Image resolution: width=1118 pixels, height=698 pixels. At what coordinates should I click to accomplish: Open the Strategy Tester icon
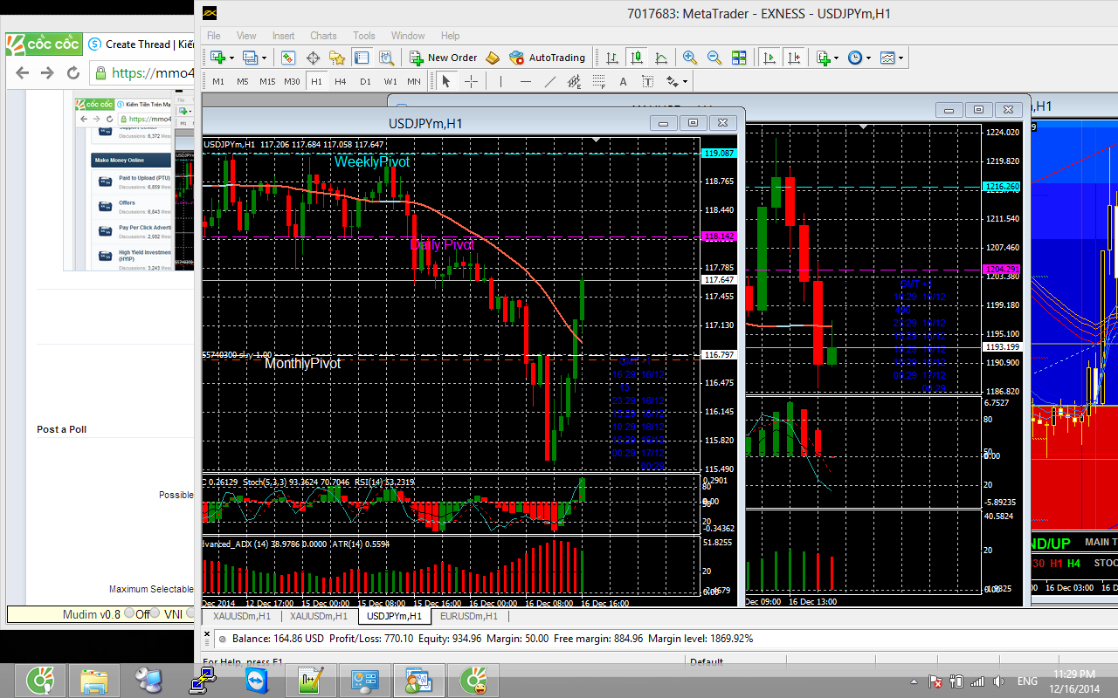[386, 58]
